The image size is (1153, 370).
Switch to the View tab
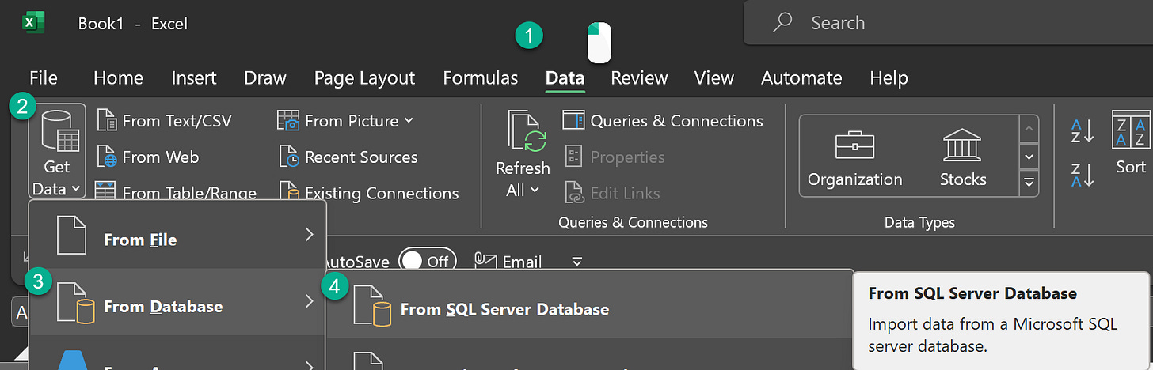point(714,78)
